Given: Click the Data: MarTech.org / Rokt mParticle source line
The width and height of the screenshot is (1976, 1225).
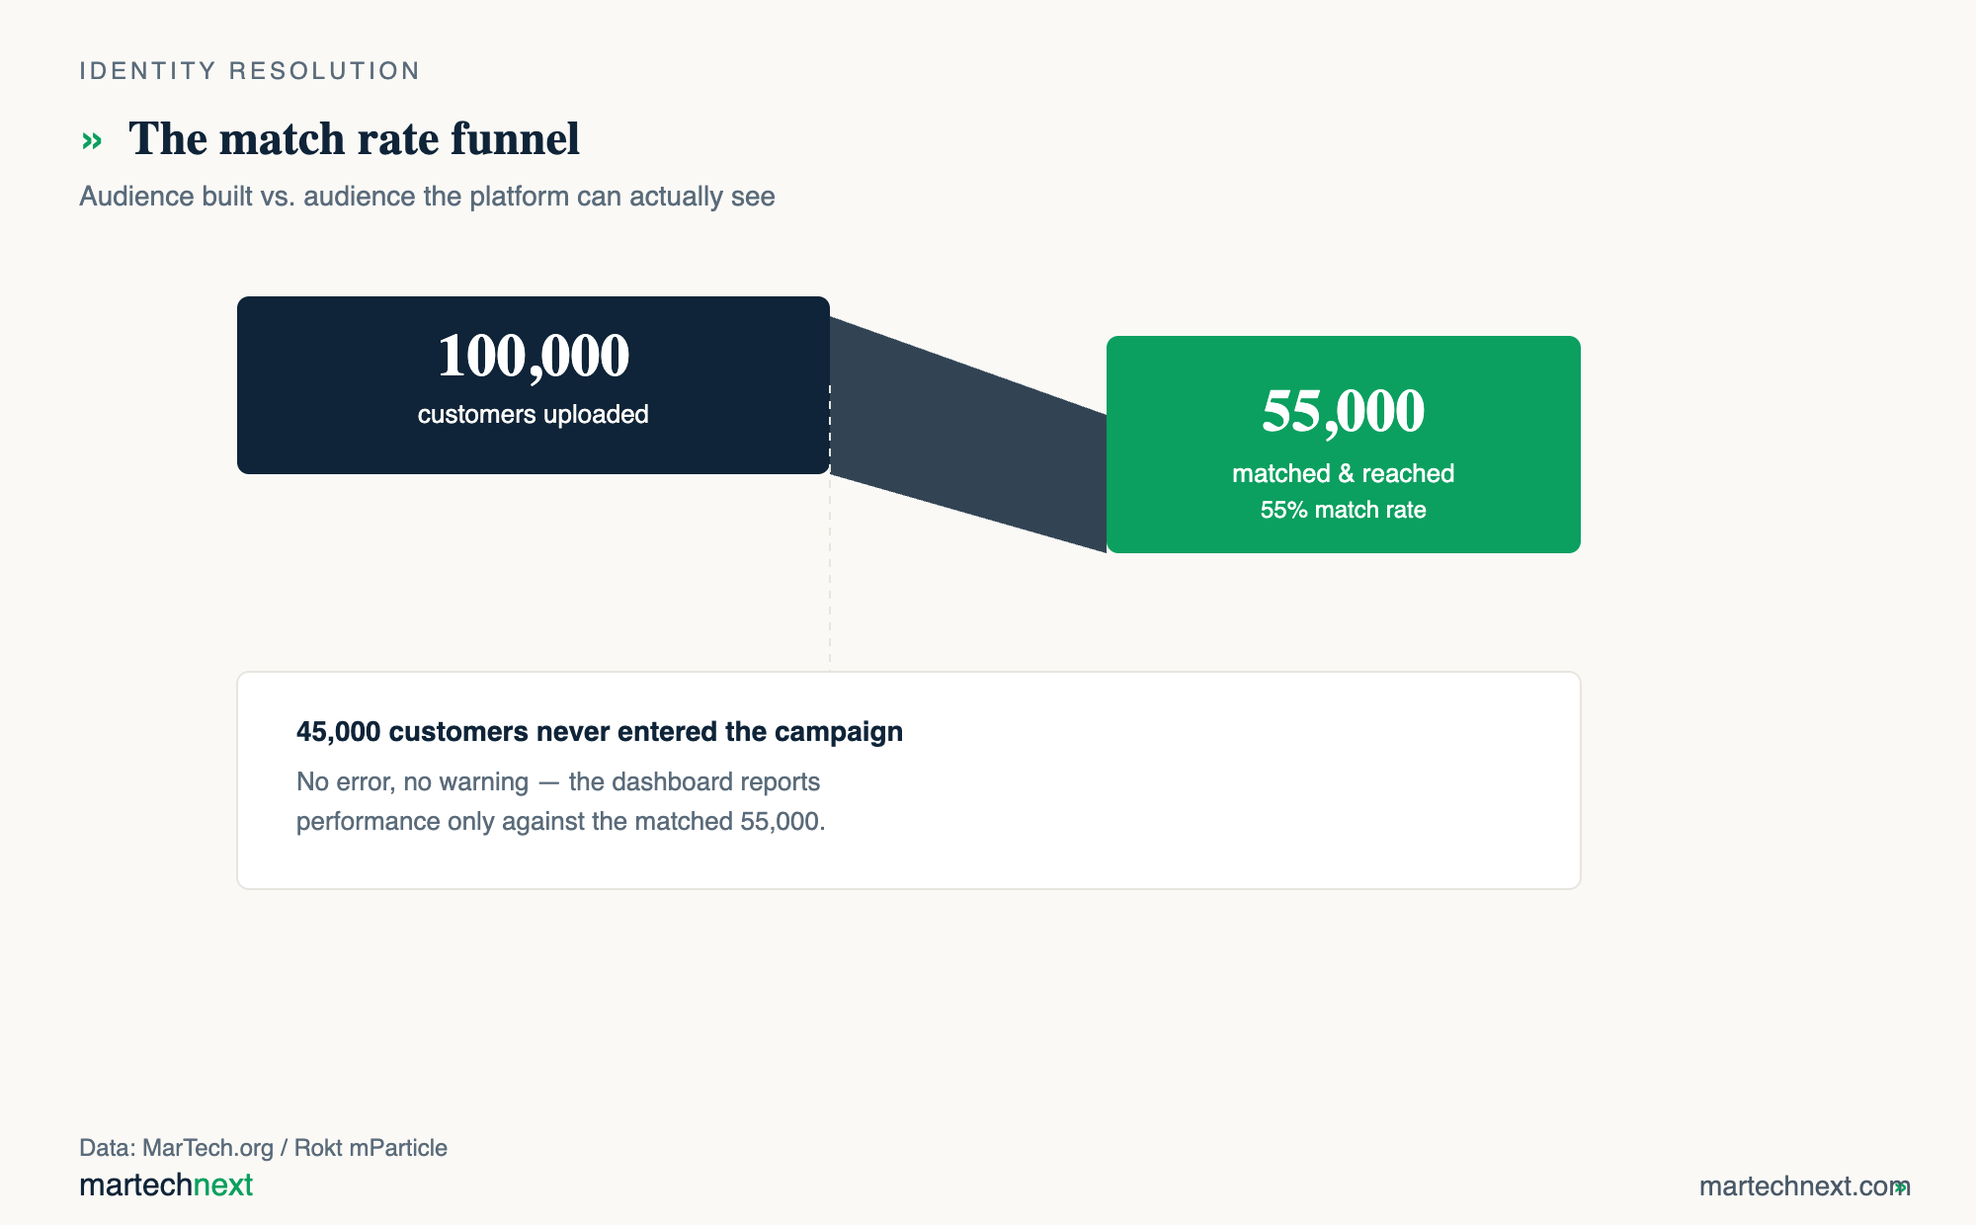Looking at the screenshot, I should point(263,1147).
